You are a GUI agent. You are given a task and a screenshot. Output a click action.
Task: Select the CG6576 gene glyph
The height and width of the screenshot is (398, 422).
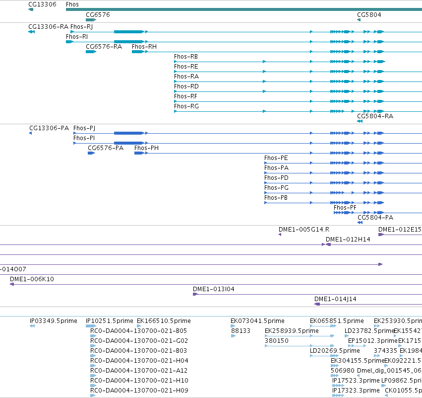pos(91,20)
